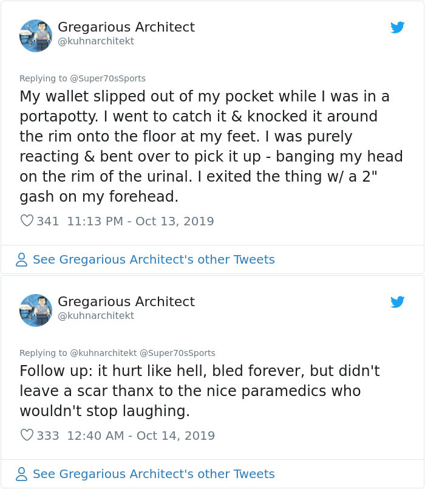Screen dimensions: 425x489
Task: Click the heart icon showing 341 likes
Action: point(27,221)
